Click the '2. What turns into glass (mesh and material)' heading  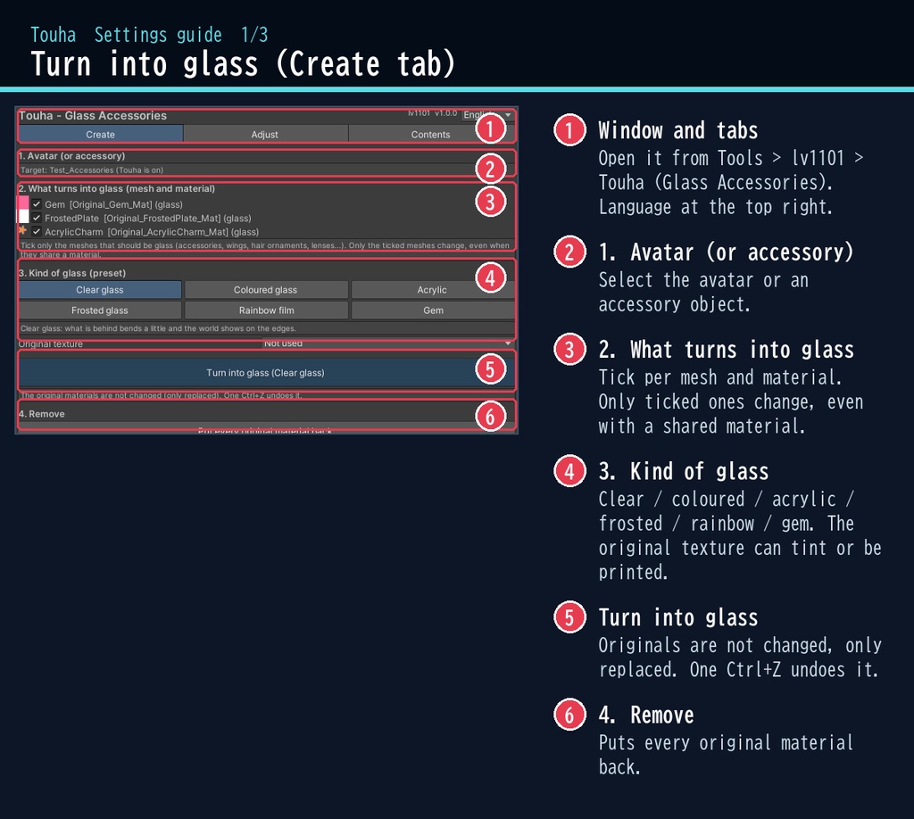pos(117,189)
